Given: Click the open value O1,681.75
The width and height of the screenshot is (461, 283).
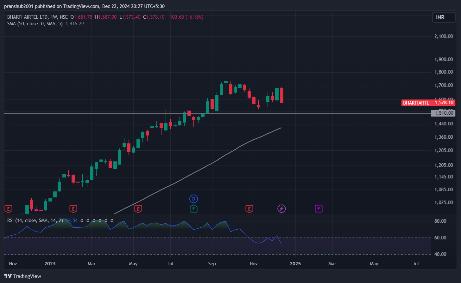Looking at the screenshot, I should click(81, 17).
